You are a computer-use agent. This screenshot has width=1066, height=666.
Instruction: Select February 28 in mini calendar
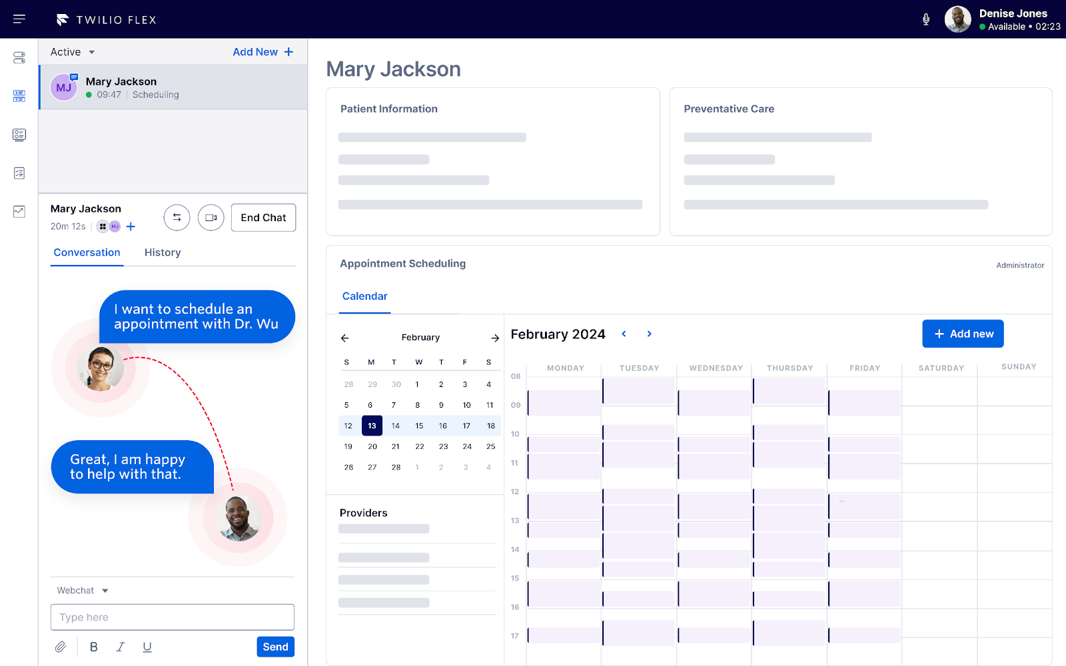pos(396,467)
